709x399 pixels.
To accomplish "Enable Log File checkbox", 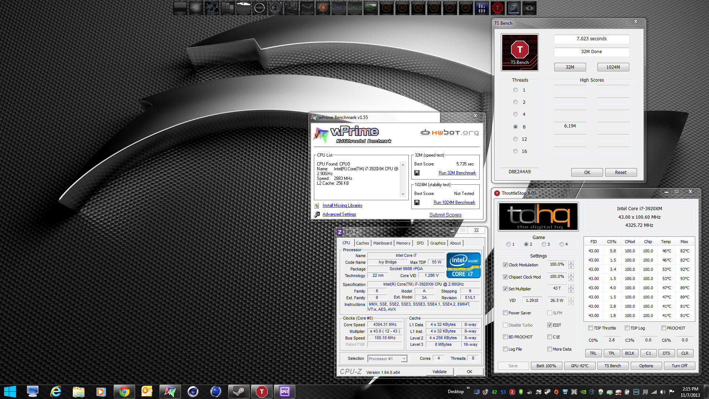I will 505,349.
